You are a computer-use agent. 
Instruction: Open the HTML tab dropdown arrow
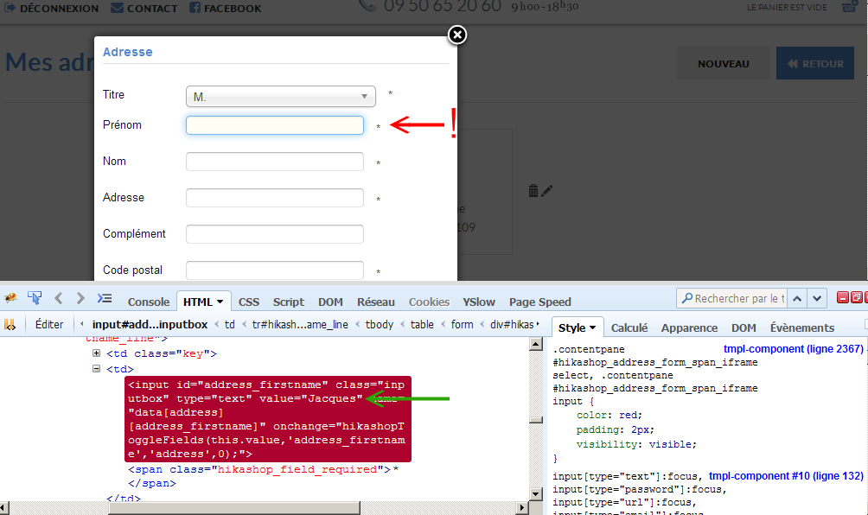tap(220, 302)
